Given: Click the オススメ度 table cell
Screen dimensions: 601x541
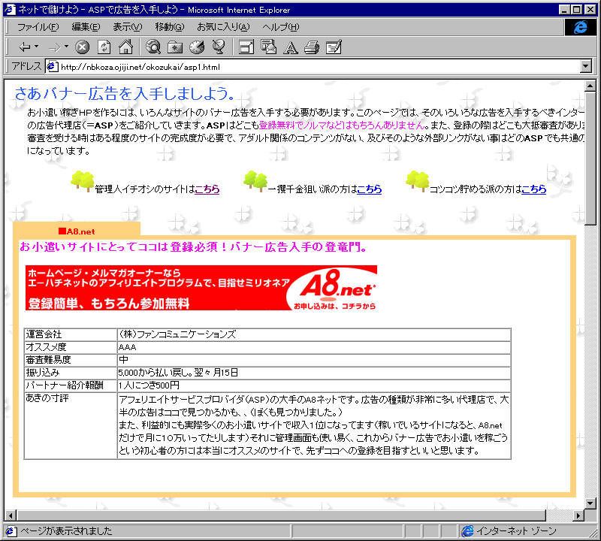Looking at the screenshot, I should pyautogui.click(x=70, y=347).
